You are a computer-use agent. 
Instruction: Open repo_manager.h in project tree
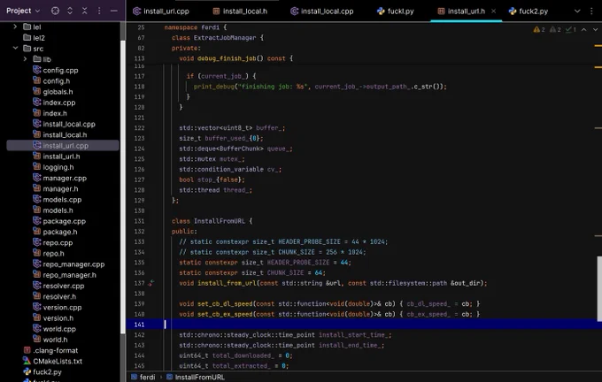(x=65, y=275)
